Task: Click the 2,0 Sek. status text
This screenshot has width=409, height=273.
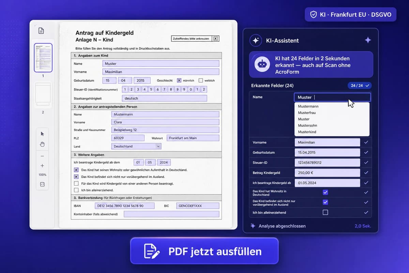Action: click(363, 226)
